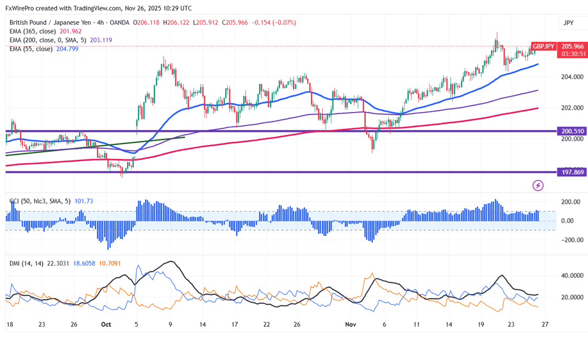Click the EMA 365 value 201.962
This screenshot has width=588, height=340.
point(71,31)
